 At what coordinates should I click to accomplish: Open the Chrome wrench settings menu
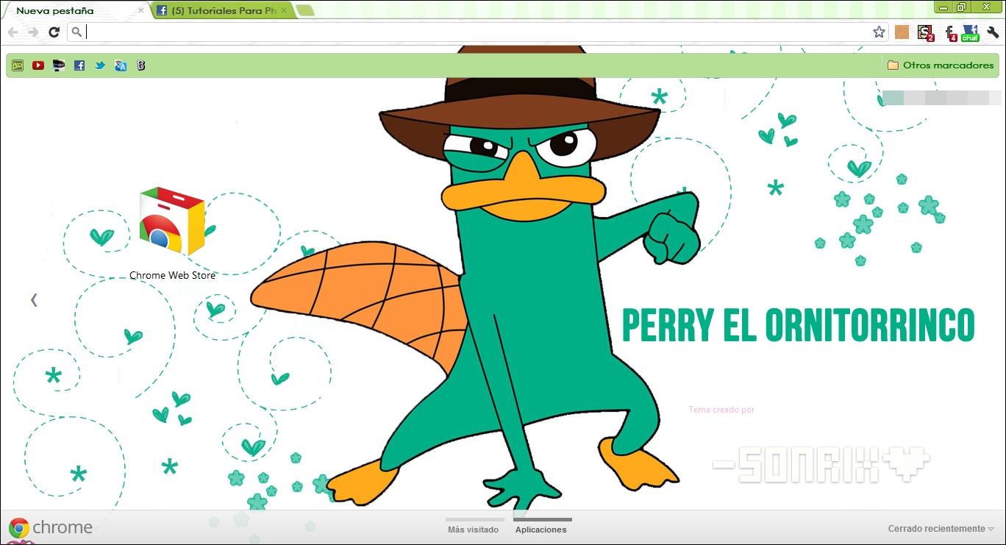point(993,32)
